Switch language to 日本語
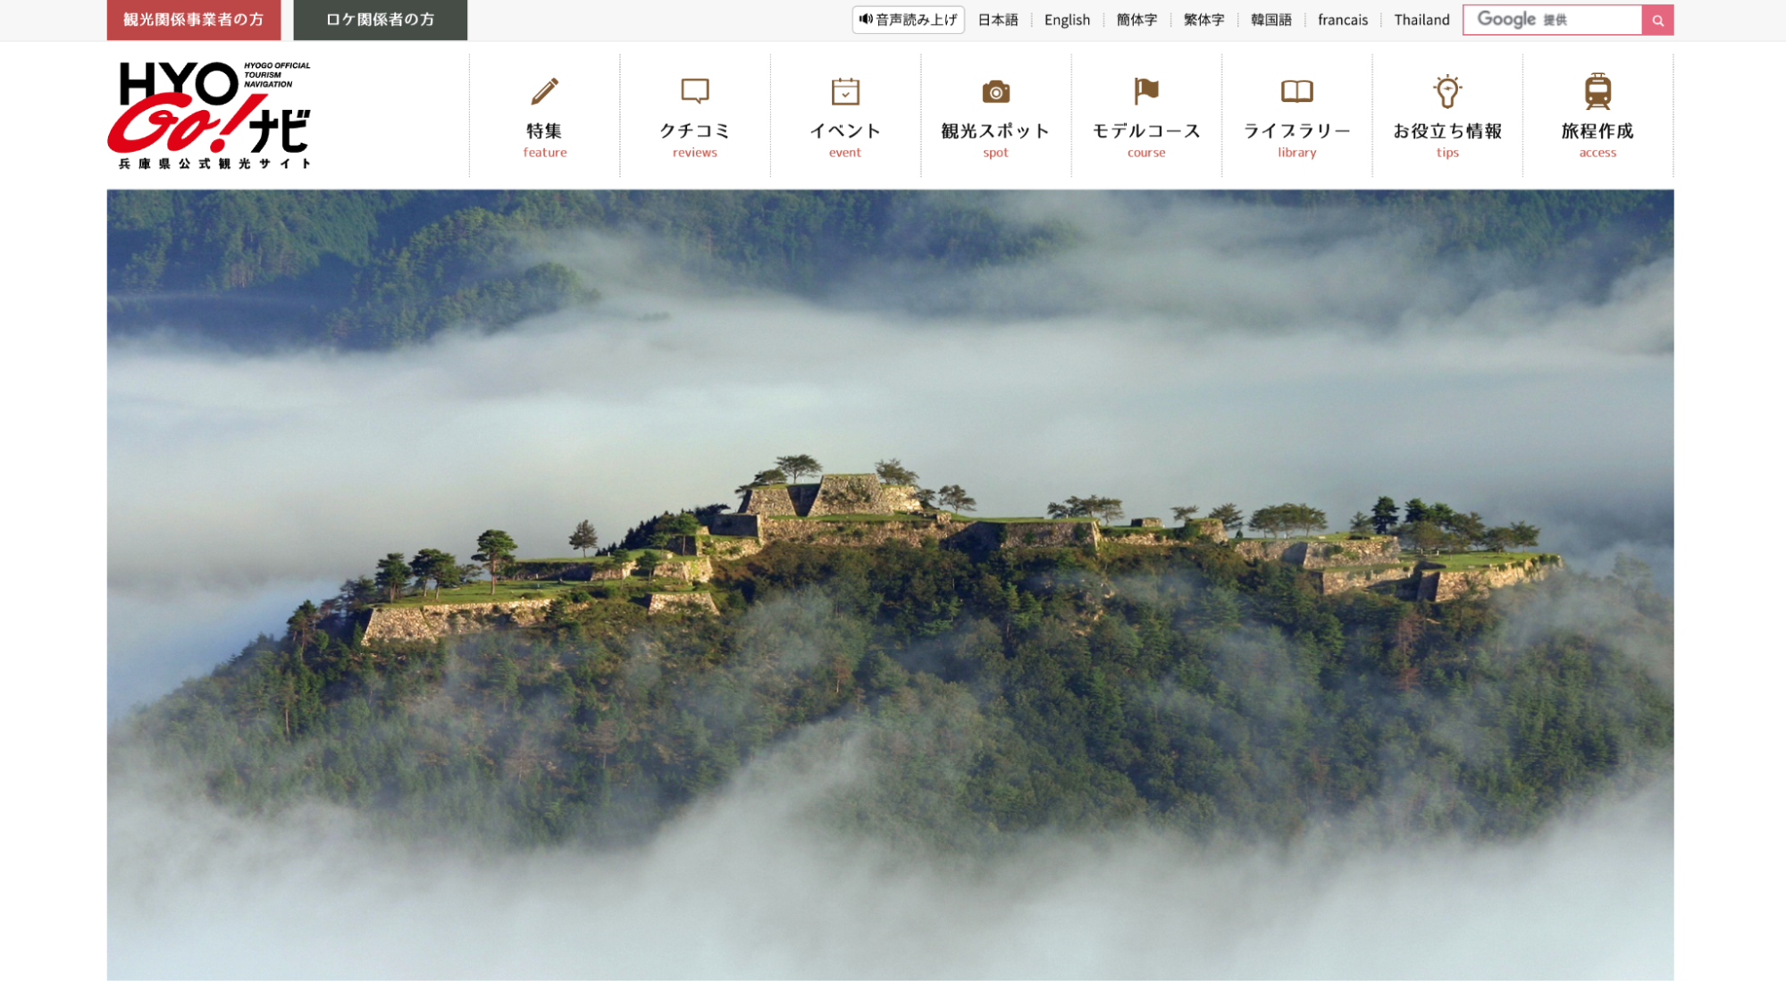The width and height of the screenshot is (1786, 982). 997,20
